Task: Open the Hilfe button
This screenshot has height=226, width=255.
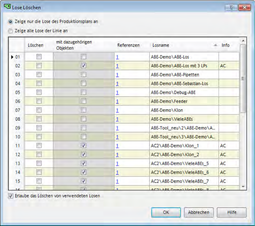Action: coord(231,212)
